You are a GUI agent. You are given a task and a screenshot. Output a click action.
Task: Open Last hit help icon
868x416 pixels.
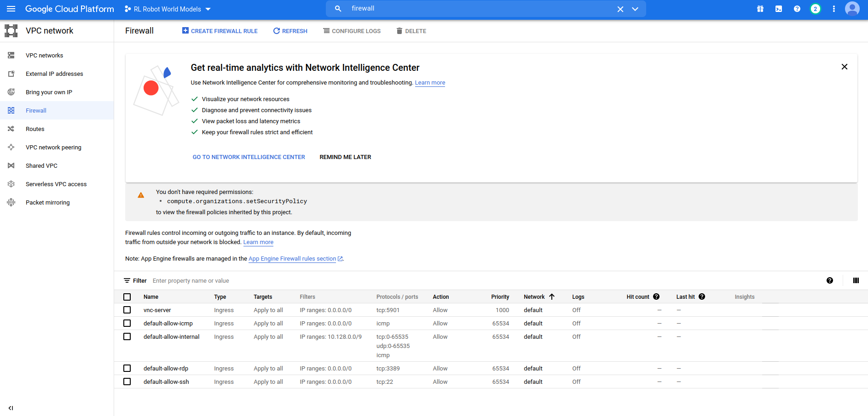click(x=702, y=296)
